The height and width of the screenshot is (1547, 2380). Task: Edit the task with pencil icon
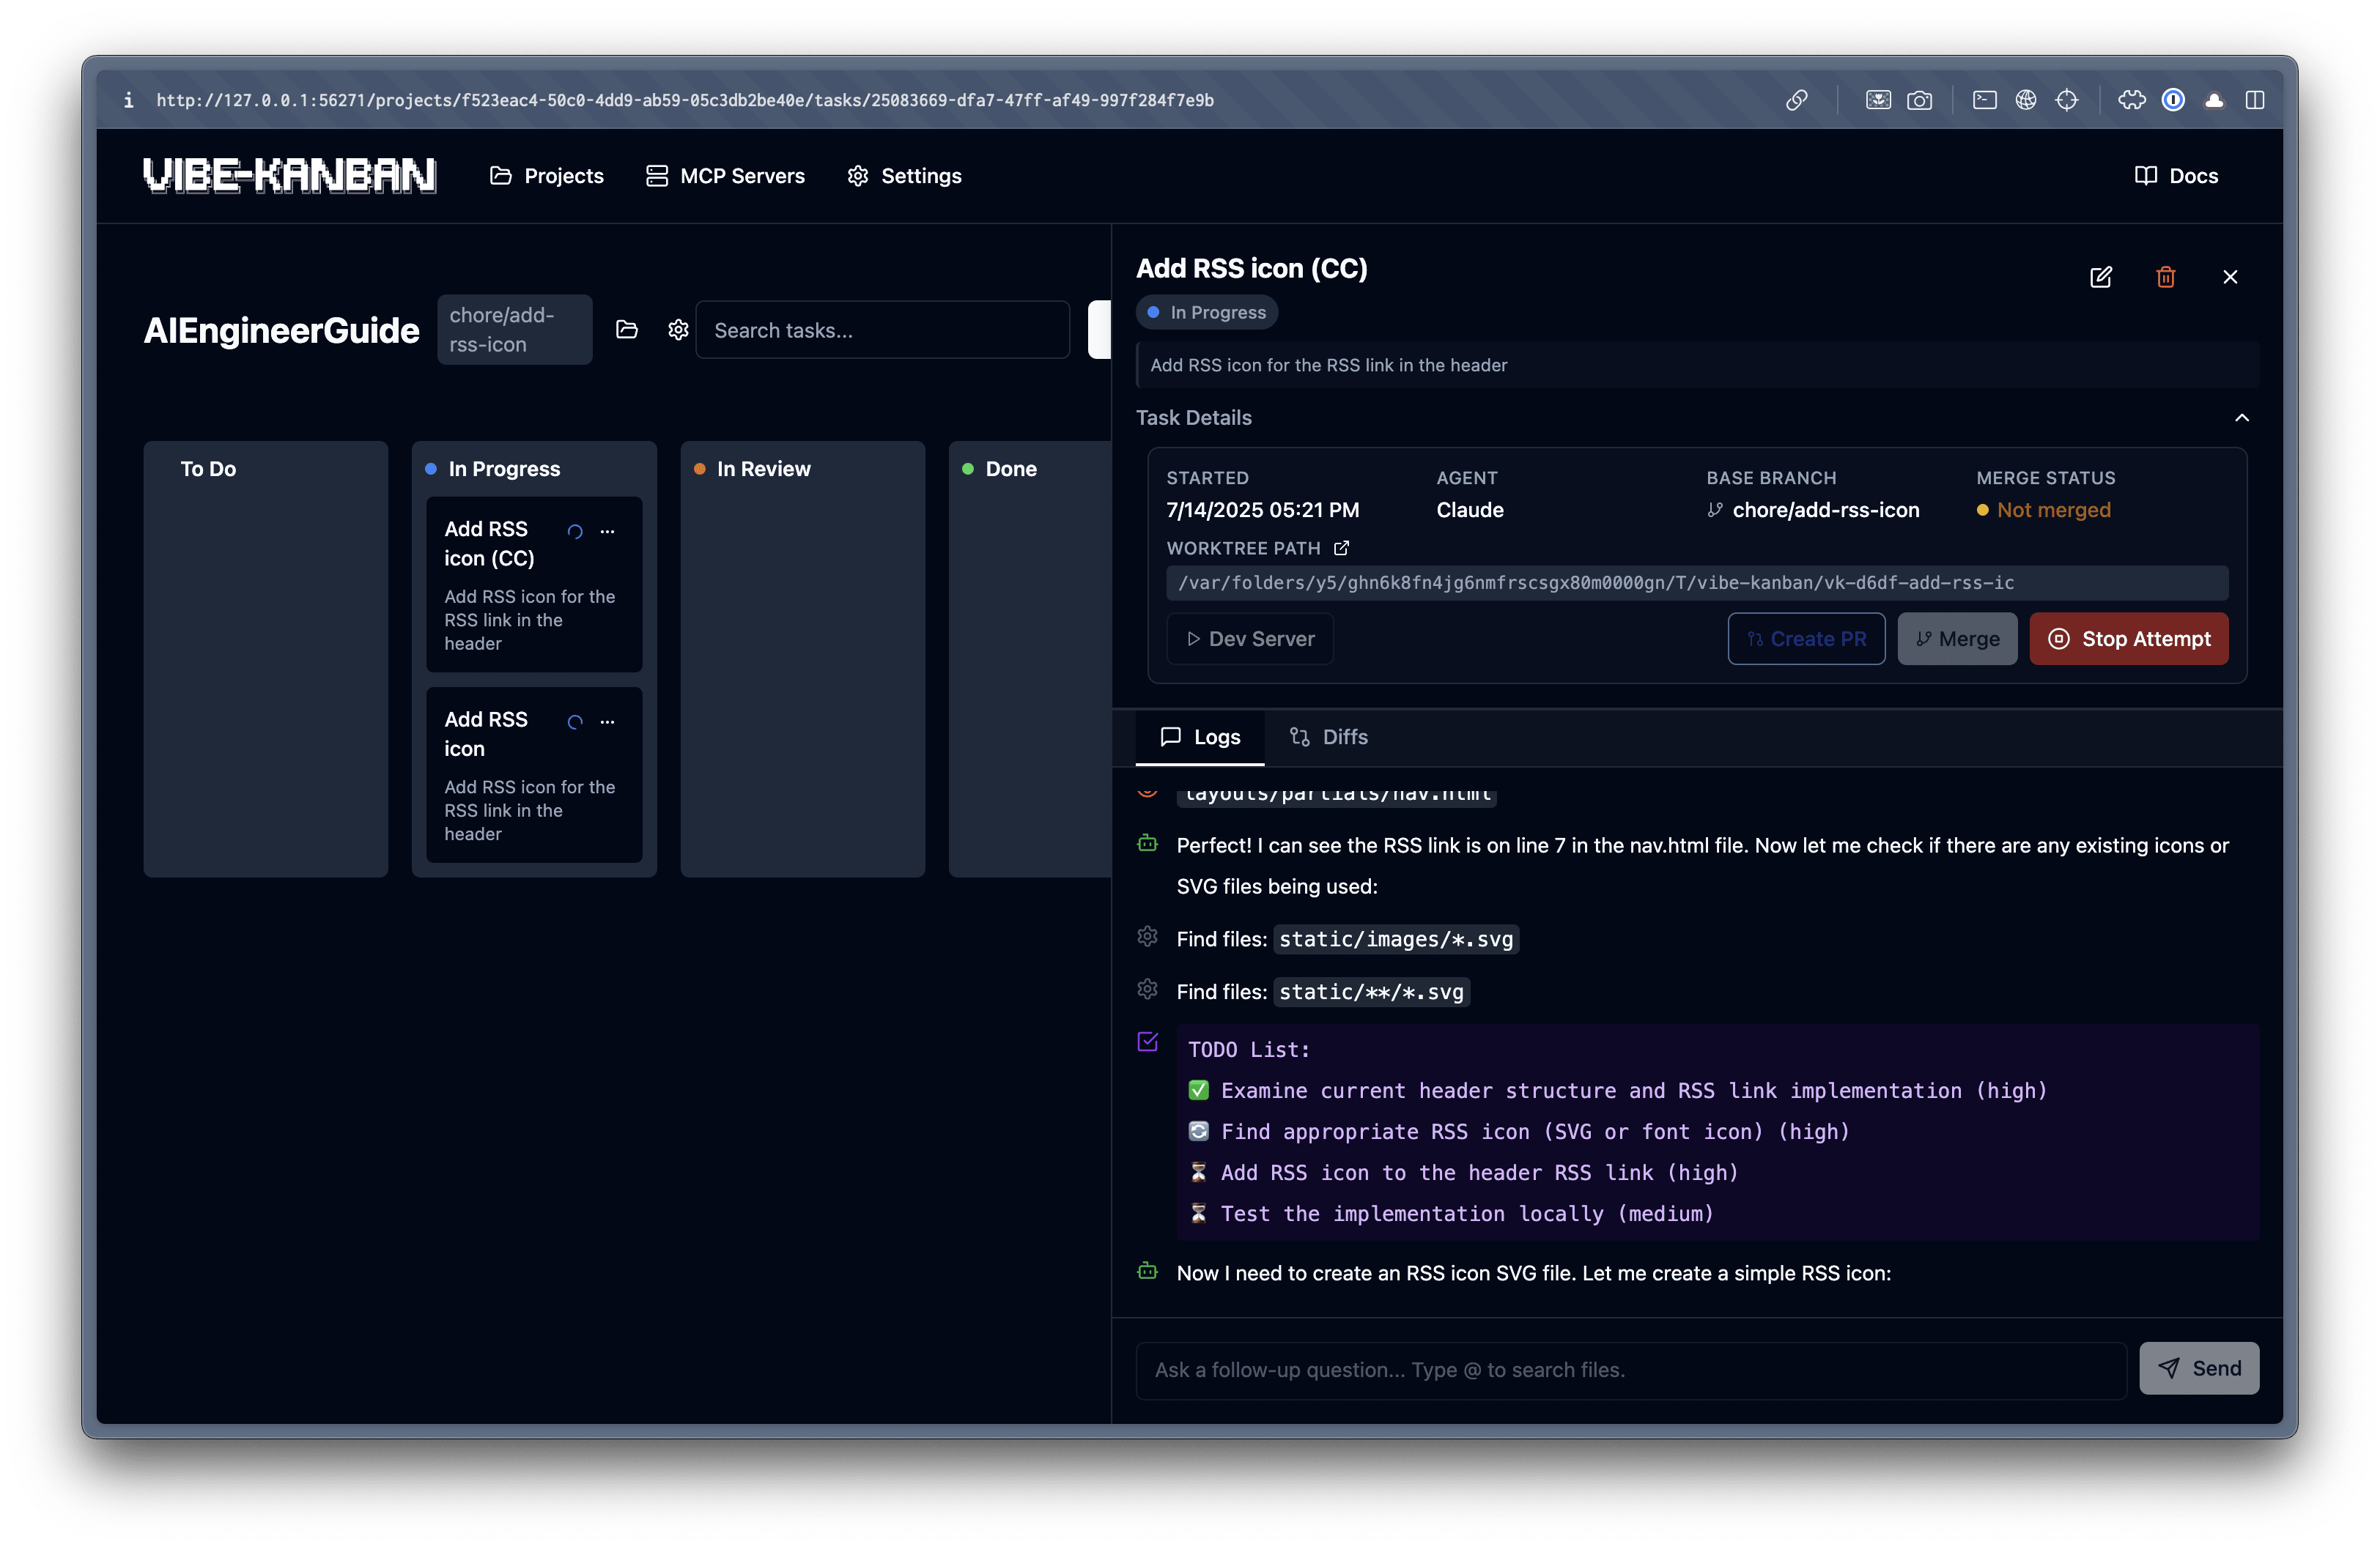pos(2101,277)
